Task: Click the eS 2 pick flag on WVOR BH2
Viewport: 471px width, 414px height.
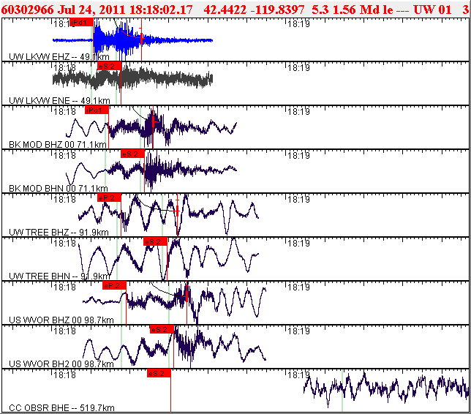Action: (x=162, y=329)
